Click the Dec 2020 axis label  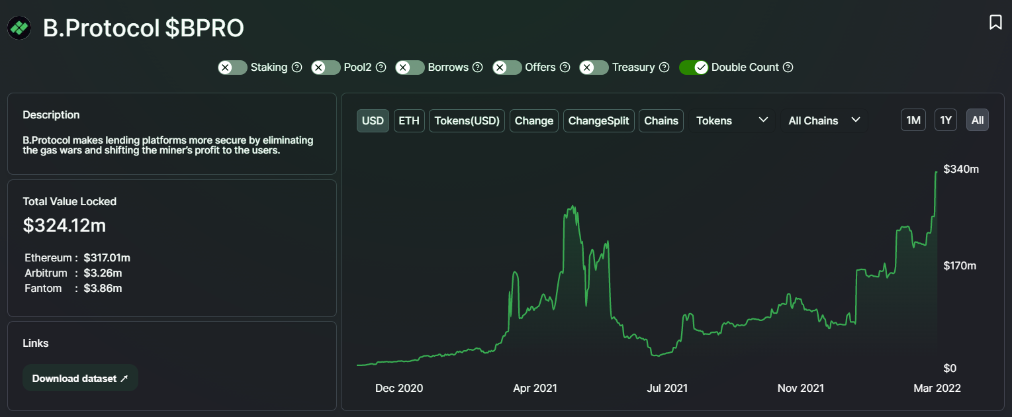[399, 388]
